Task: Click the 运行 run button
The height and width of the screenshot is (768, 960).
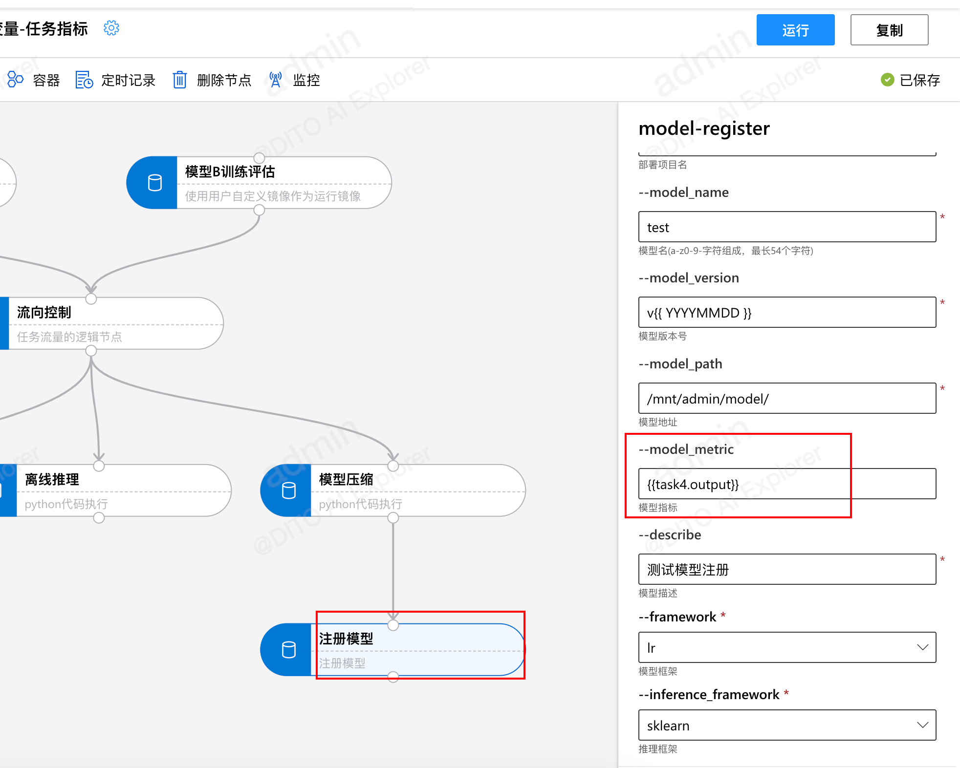Action: 795,30
